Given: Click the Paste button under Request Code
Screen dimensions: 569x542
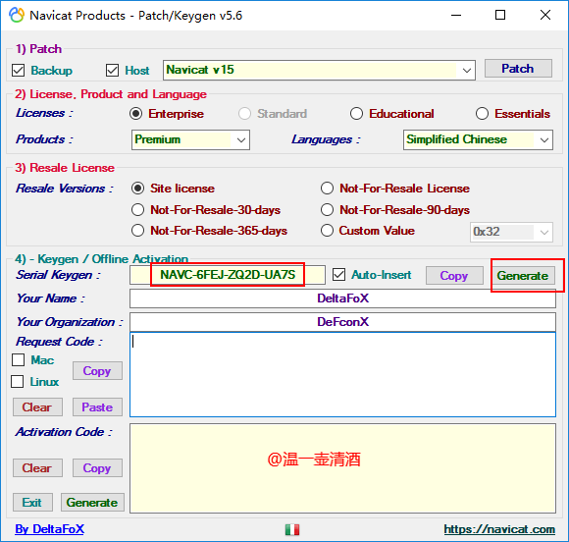Looking at the screenshot, I should 97,406.
